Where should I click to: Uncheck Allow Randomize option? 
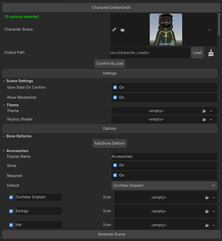coord(115,97)
